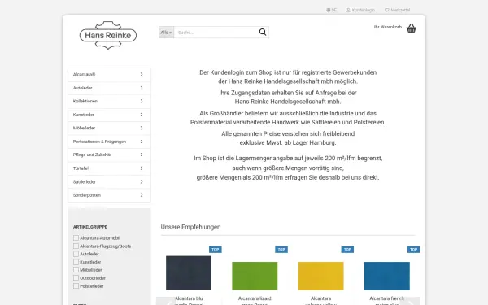Focus the Suche search input field

coord(216,33)
